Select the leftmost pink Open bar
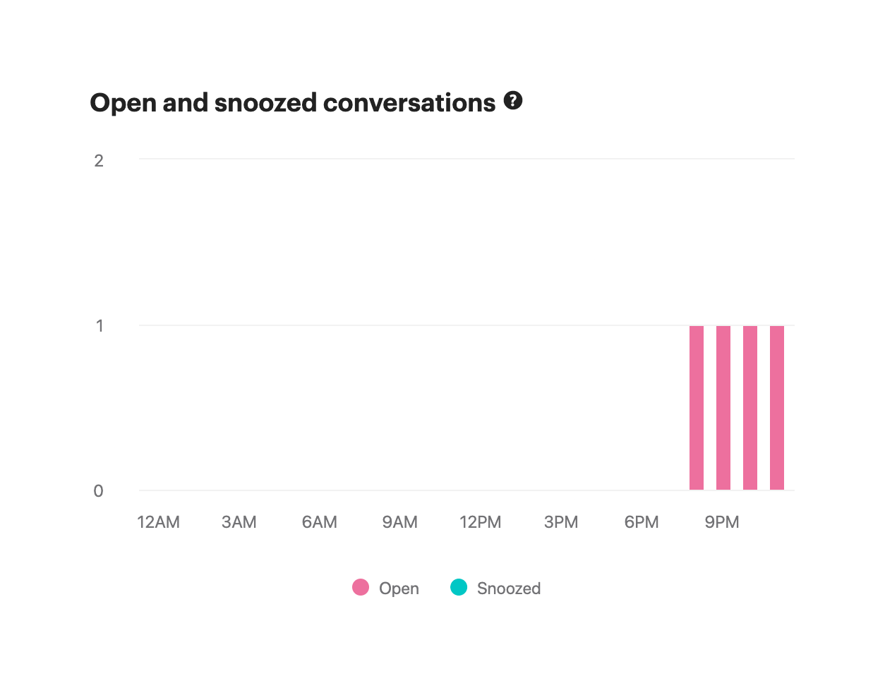The height and width of the screenshot is (688, 885). click(697, 408)
